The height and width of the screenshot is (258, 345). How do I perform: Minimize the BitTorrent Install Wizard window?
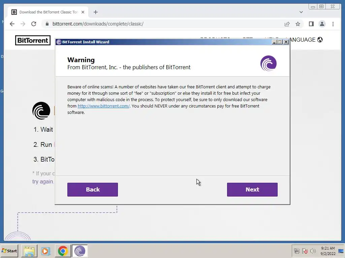click(274, 42)
